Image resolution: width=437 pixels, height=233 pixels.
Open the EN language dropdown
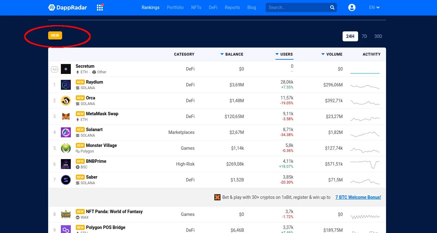(374, 7)
